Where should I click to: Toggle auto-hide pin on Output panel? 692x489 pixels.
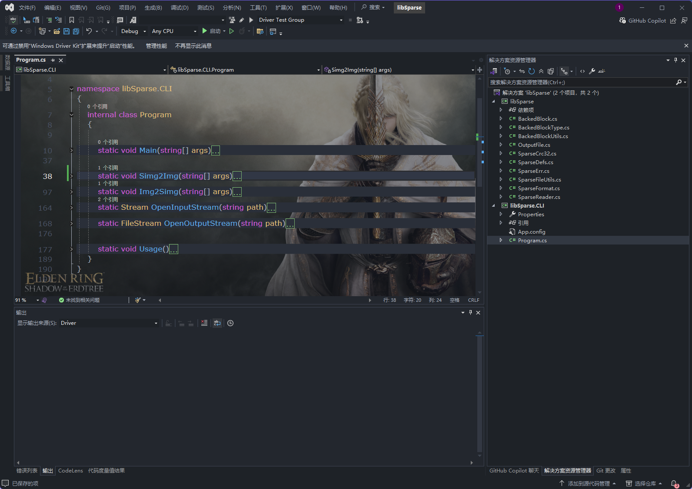click(470, 312)
